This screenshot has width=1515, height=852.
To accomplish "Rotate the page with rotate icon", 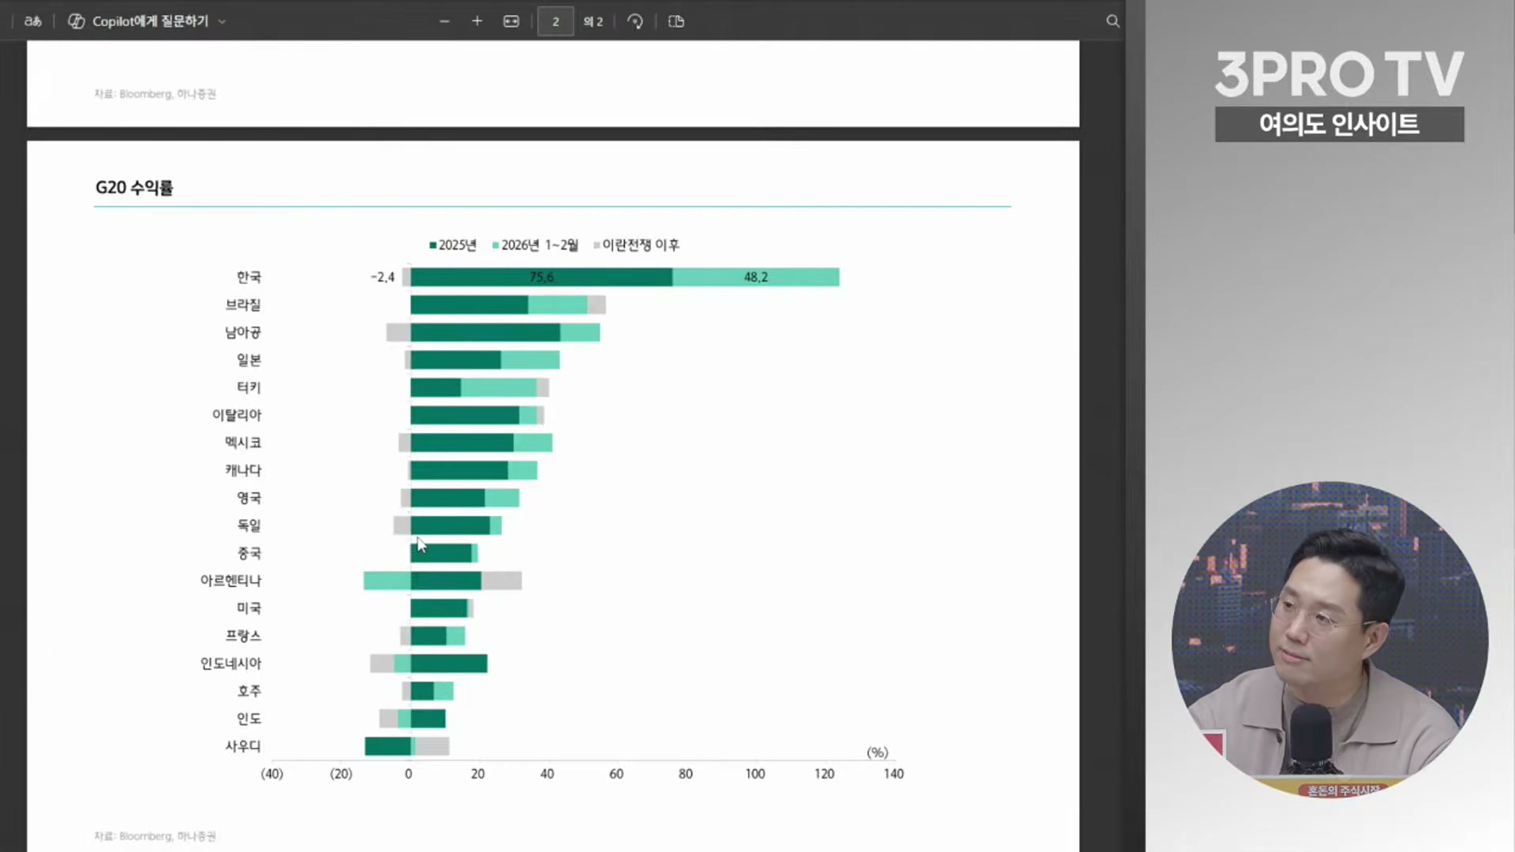I will click(x=635, y=21).
